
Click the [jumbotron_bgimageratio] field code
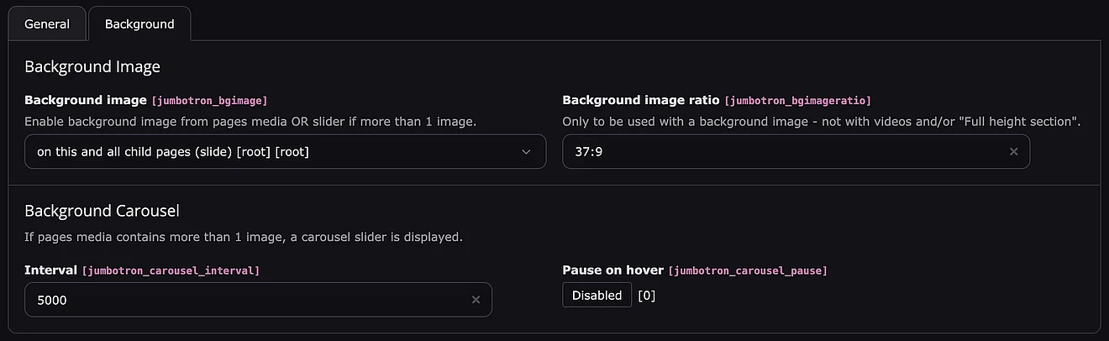pyautogui.click(x=797, y=101)
